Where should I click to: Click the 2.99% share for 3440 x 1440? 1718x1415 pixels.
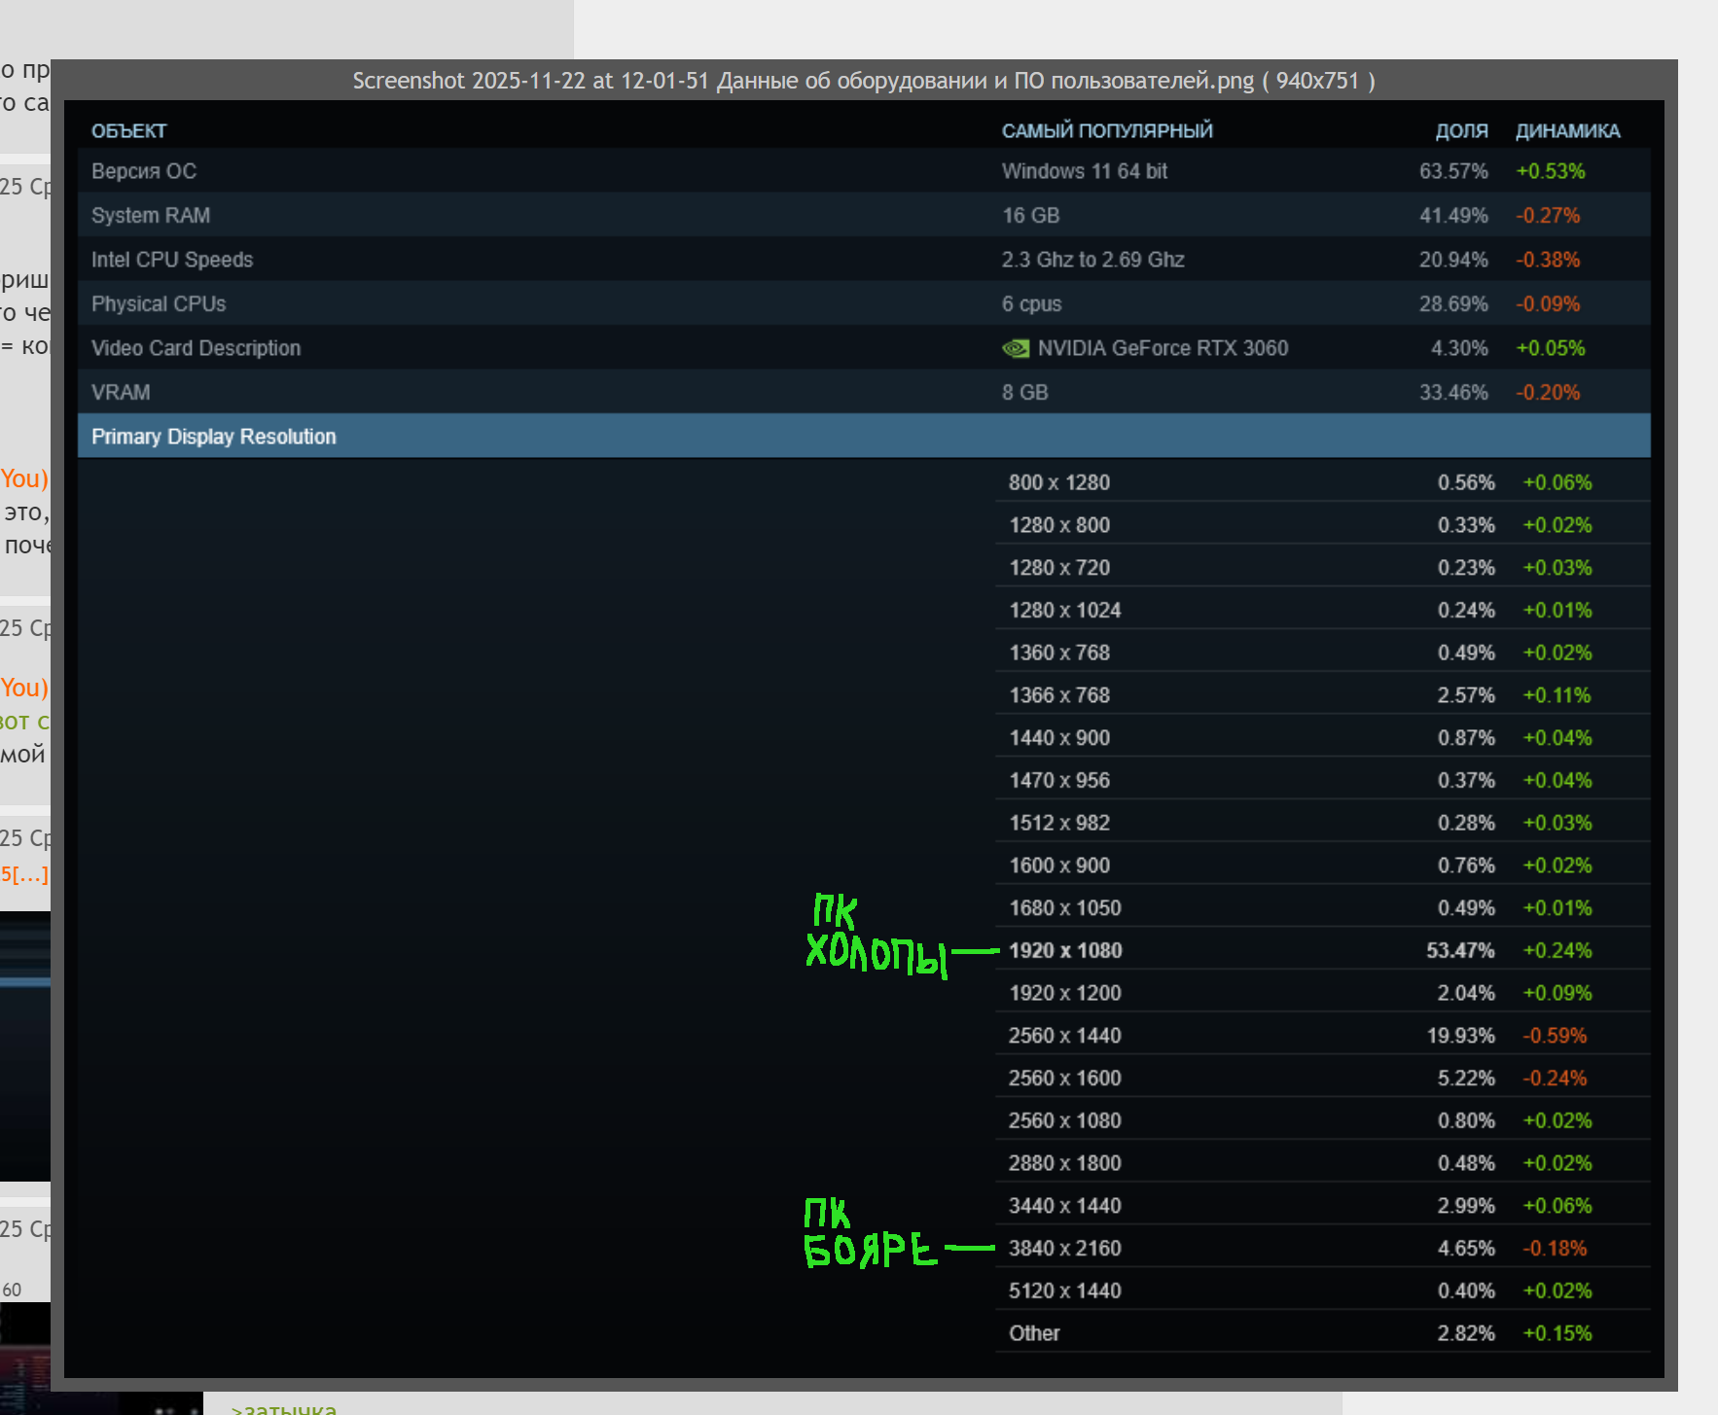(x=1466, y=1206)
